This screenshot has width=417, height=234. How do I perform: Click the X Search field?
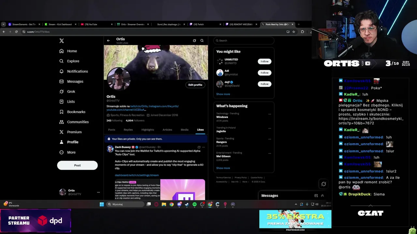click(244, 41)
